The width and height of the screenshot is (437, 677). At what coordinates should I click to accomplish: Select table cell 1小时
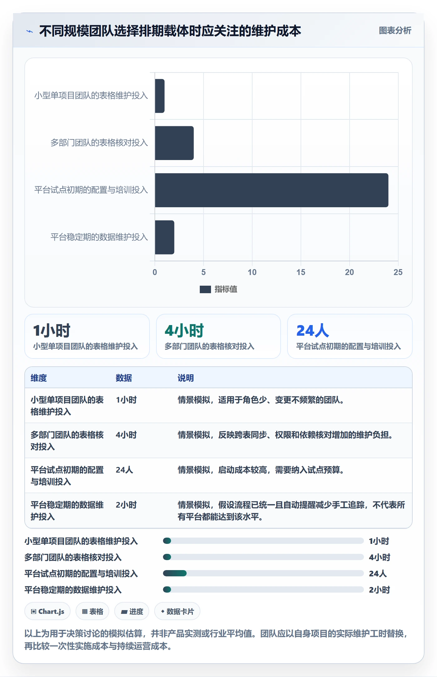tap(126, 400)
